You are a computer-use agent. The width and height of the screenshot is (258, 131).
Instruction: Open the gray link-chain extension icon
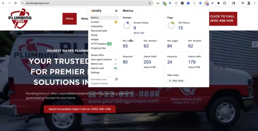(194, 3)
